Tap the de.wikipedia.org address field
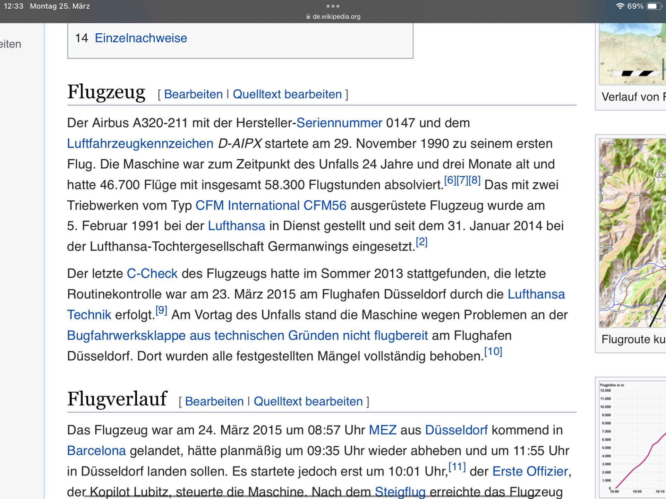 (336, 16)
